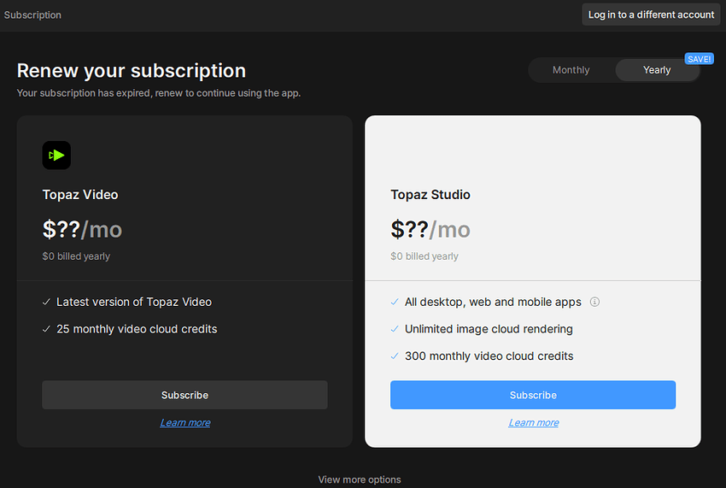Viewport: 726px width, 488px height.
Task: Click checkmark next to Latest version of Topaz Video
Action: [46, 302]
